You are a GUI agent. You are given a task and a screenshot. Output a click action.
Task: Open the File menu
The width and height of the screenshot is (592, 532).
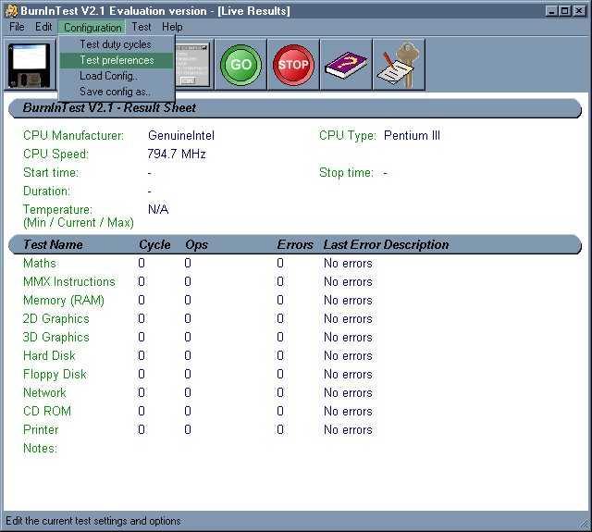click(17, 27)
